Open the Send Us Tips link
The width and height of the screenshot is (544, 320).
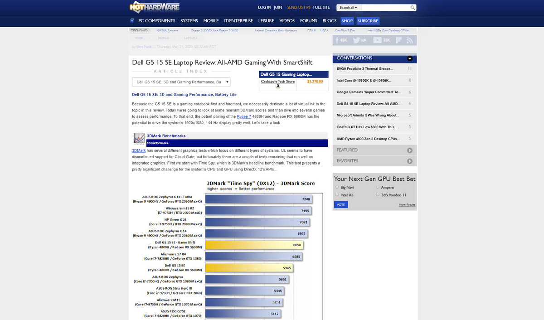[299, 8]
